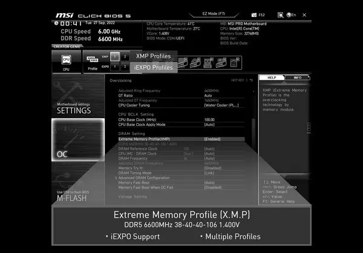This screenshot has height=253, width=363.
Task: Open the En language globe selector
Action: (x=291, y=15)
